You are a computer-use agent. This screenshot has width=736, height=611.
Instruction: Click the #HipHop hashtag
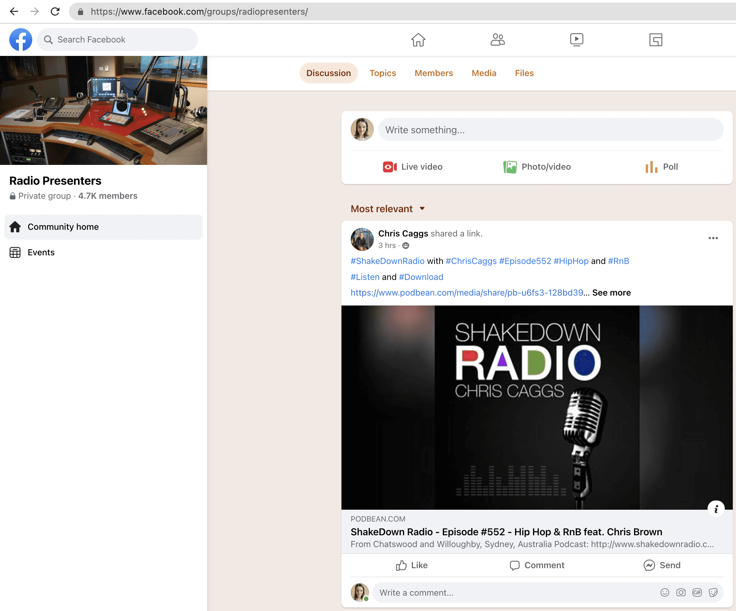[x=571, y=261]
